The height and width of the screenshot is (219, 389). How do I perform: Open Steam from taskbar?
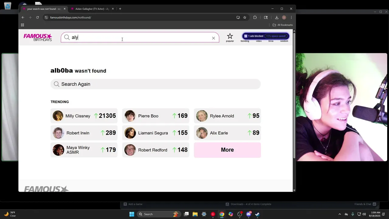(x=257, y=214)
